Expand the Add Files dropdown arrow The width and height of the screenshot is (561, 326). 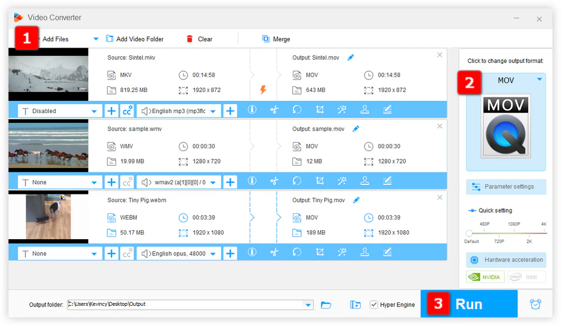click(x=95, y=39)
